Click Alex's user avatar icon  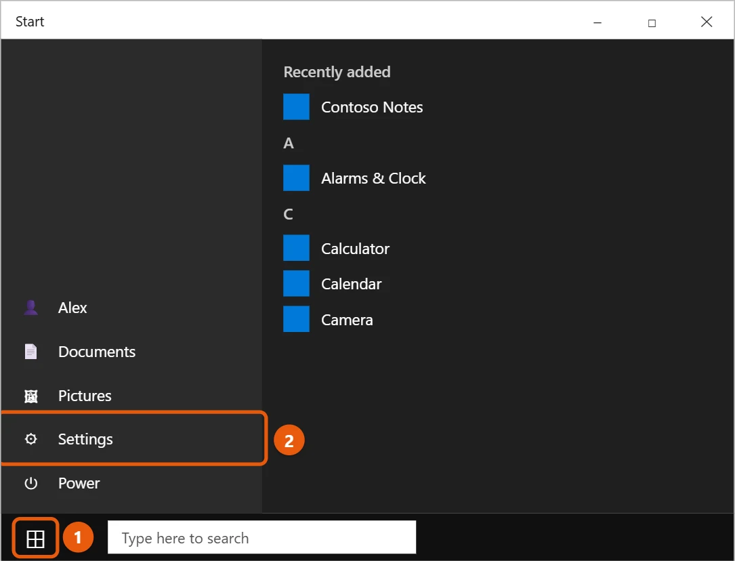click(x=31, y=308)
